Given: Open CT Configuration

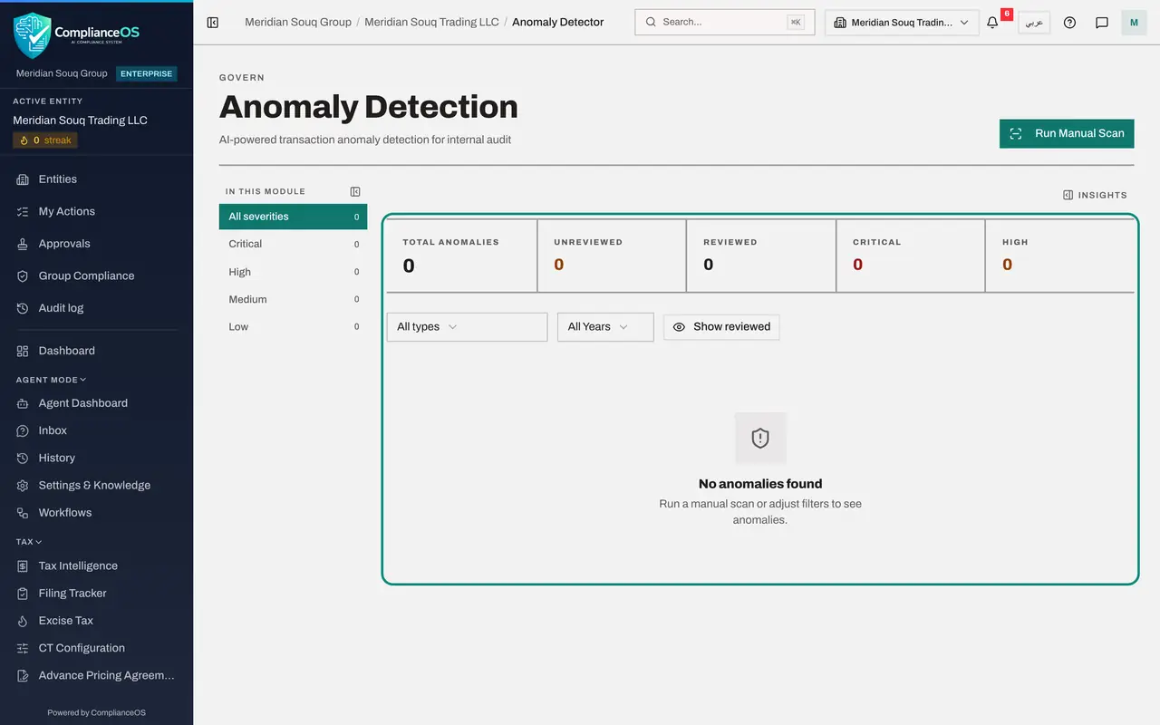Looking at the screenshot, I should pos(96,648).
